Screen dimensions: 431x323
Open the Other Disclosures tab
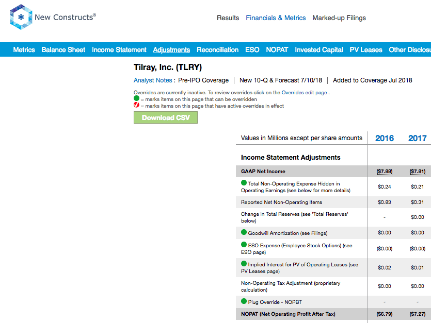(x=409, y=49)
